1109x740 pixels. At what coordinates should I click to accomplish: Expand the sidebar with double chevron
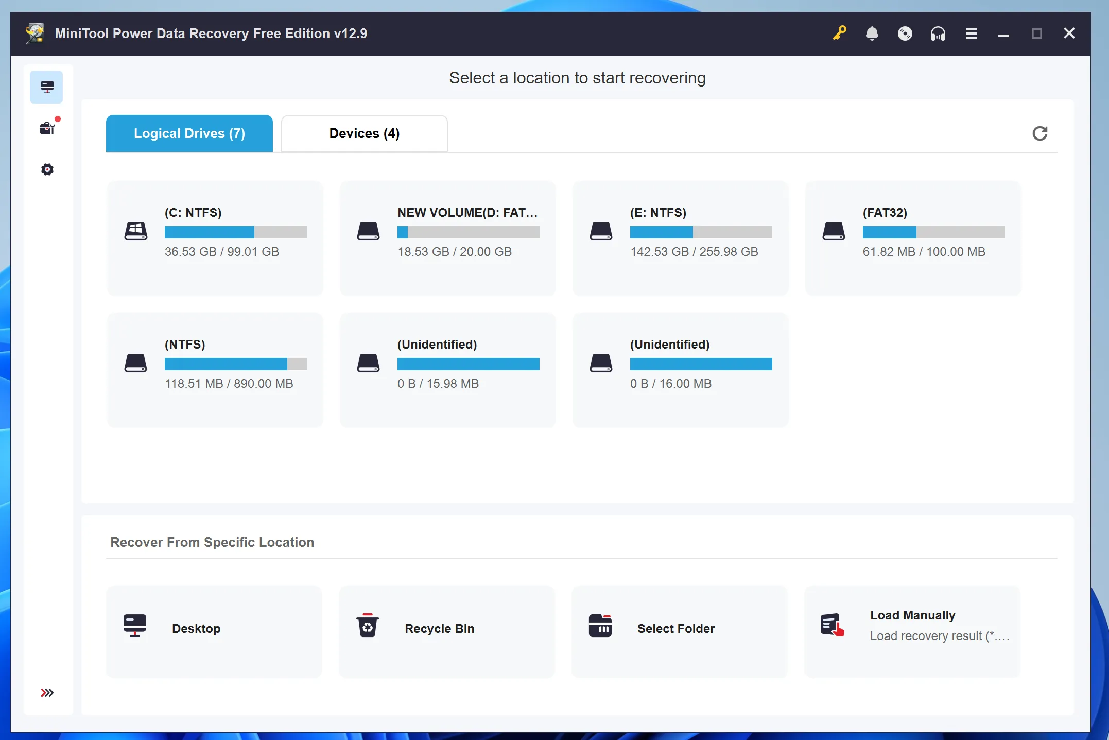[47, 693]
